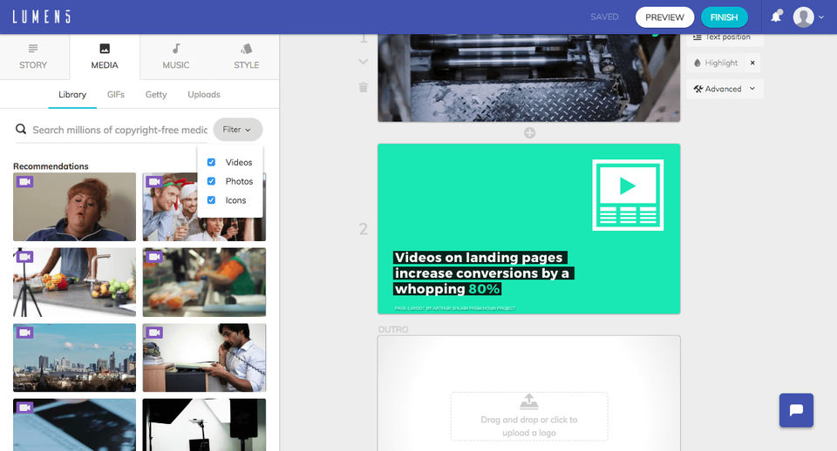Image resolution: width=837 pixels, height=451 pixels.
Task: Click the Preview button
Action: (664, 17)
